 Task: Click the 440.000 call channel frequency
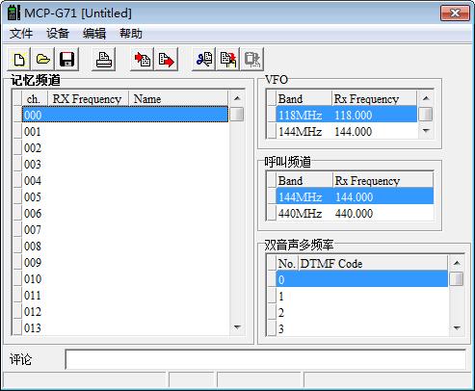pyautogui.click(x=354, y=213)
